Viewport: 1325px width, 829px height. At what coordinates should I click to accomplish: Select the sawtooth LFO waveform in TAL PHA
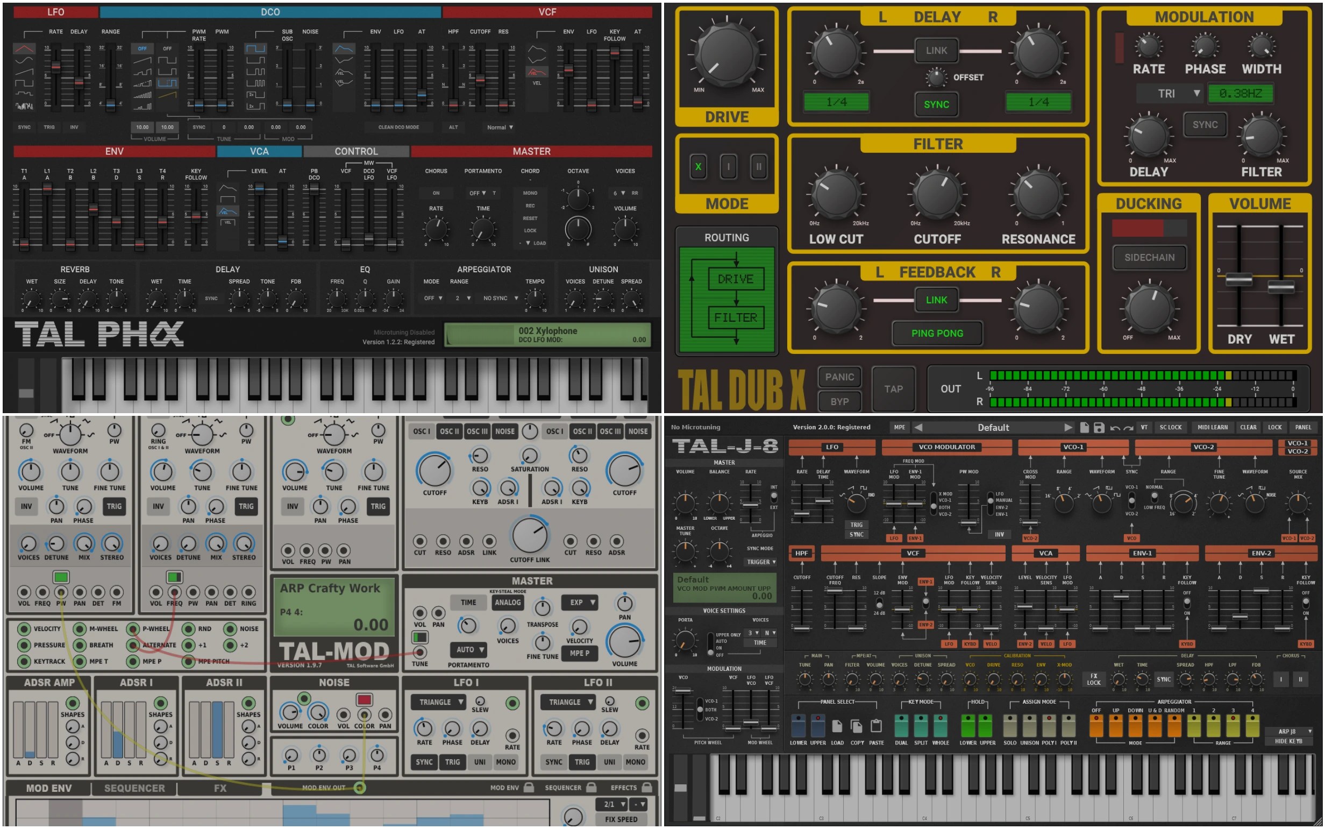24,72
